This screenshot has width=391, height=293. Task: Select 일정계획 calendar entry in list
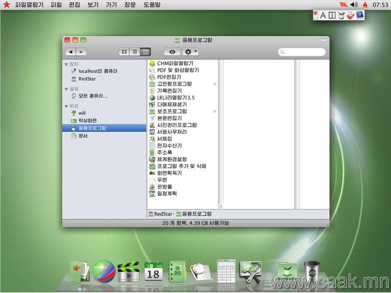[x=163, y=193]
